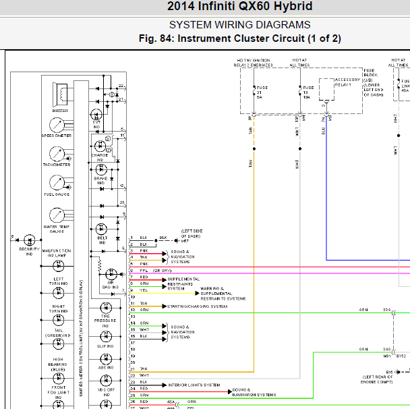Viewport: 410px width, 409px height.
Task: Click the 'M81' connector label
Action: [x=387, y=356]
